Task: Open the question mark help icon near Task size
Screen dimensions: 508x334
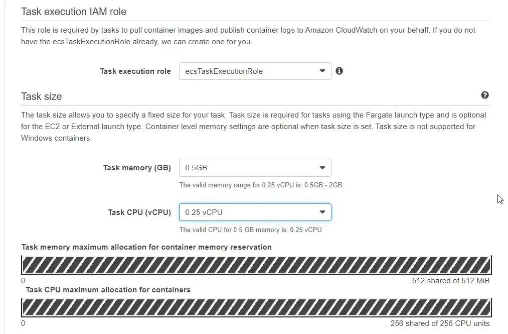Action: 484,94
